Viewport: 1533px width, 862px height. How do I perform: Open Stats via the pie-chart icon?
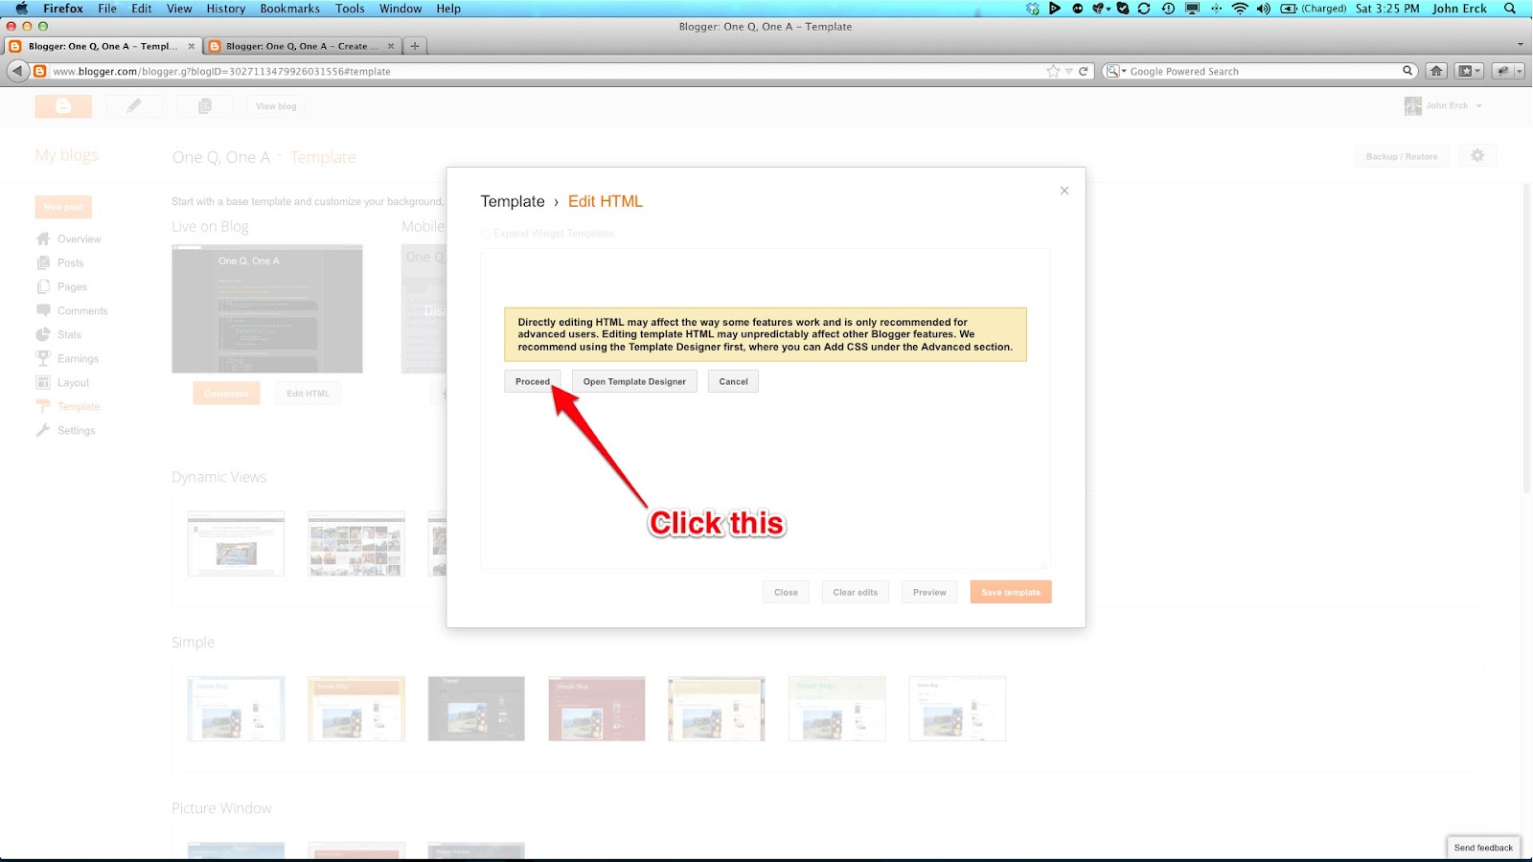coord(44,334)
